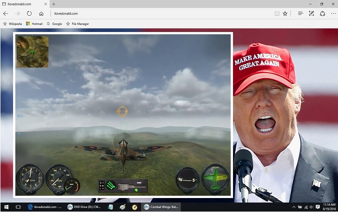Image resolution: width=338 pixels, height=212 pixels.
Task: Click the minimap in the game view
Action: pyautogui.click(x=32, y=52)
